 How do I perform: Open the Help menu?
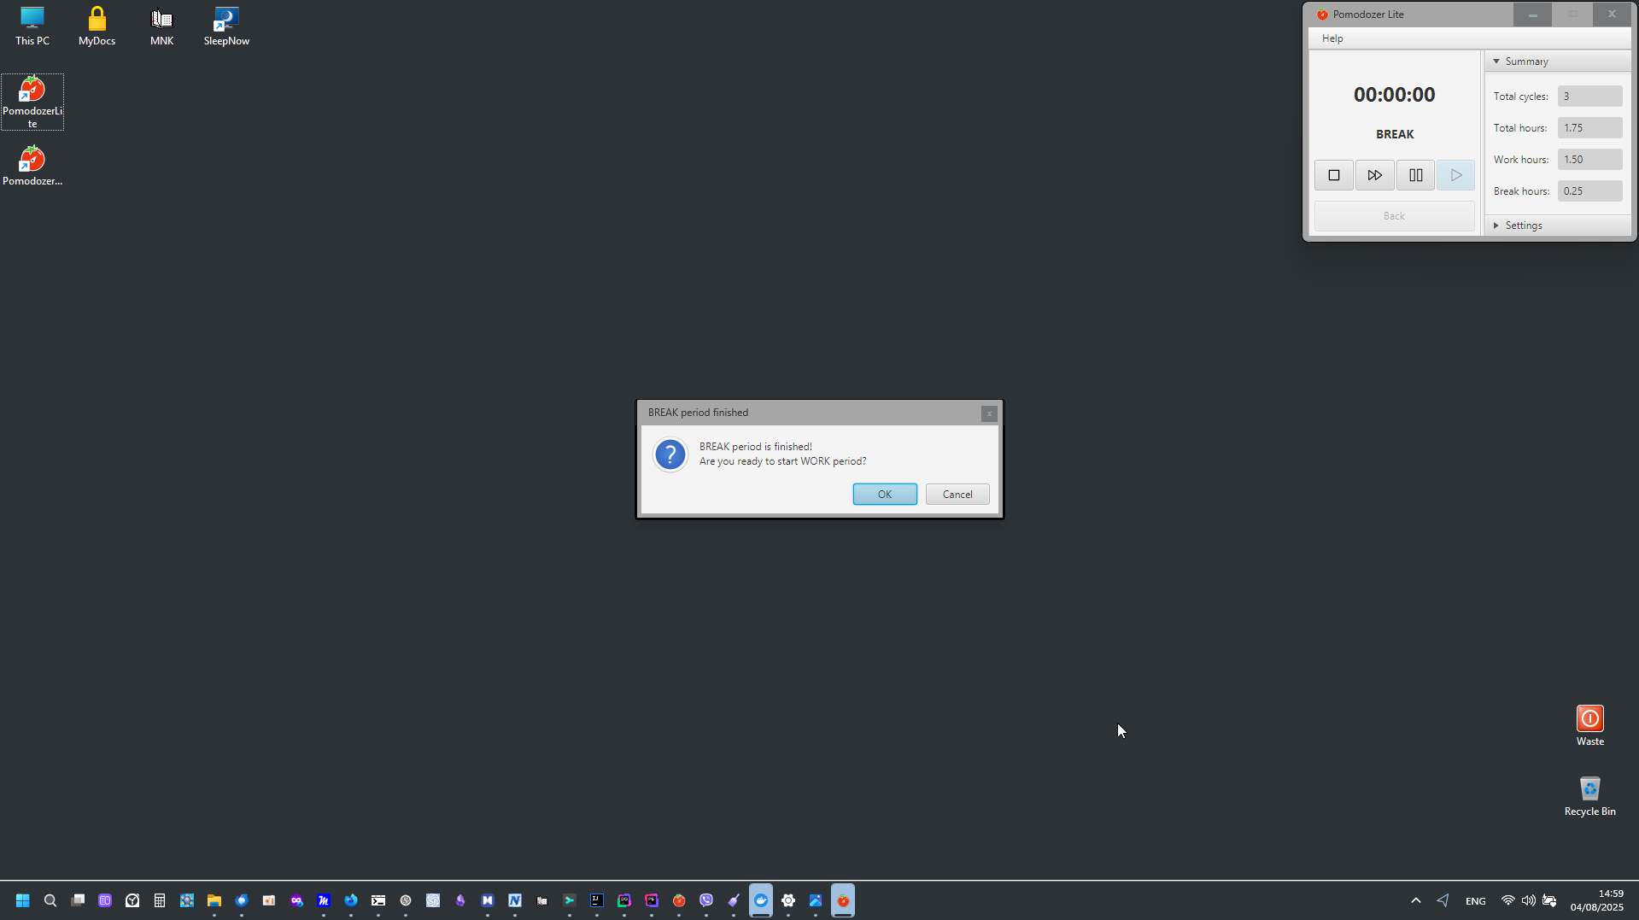1332,38
